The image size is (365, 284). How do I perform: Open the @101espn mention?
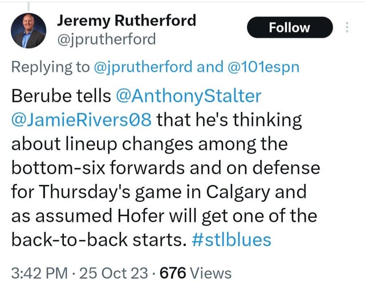tap(263, 67)
